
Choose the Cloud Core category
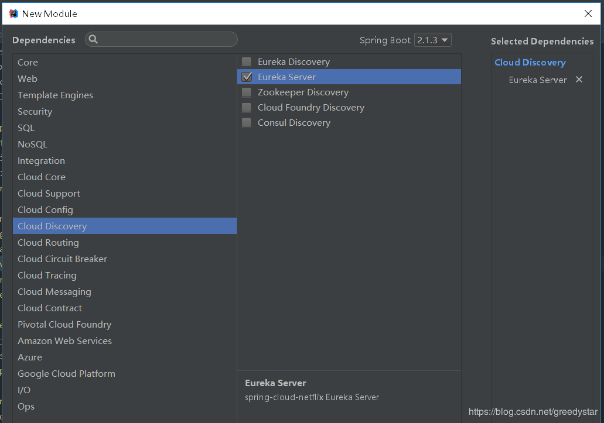125,177
